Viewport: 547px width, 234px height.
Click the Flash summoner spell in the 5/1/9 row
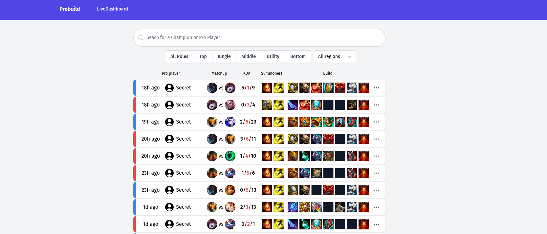coord(279,88)
